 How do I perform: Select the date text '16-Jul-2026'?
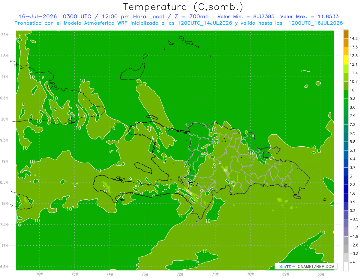point(38,16)
